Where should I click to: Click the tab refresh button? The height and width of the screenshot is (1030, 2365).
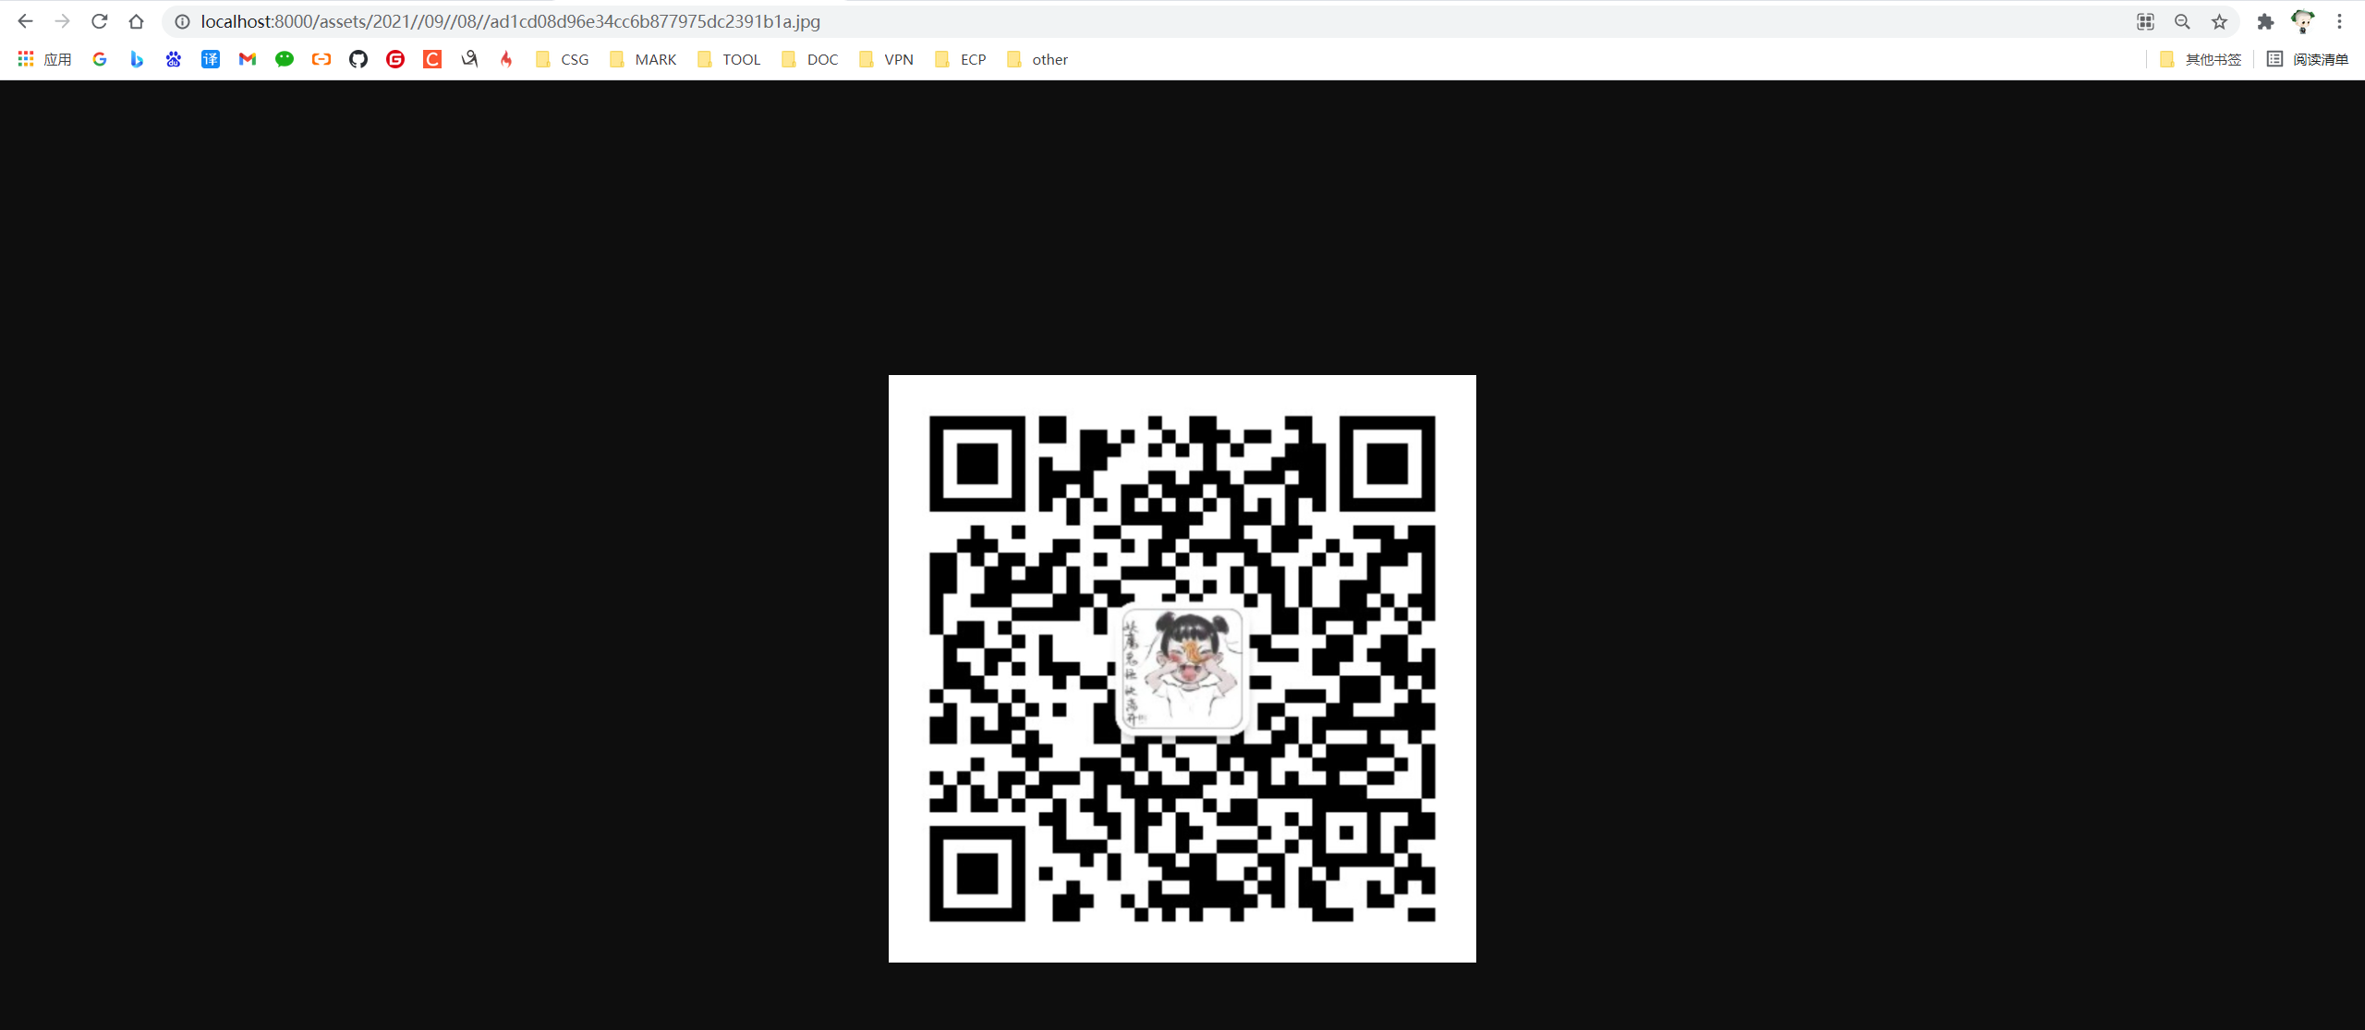pos(100,21)
